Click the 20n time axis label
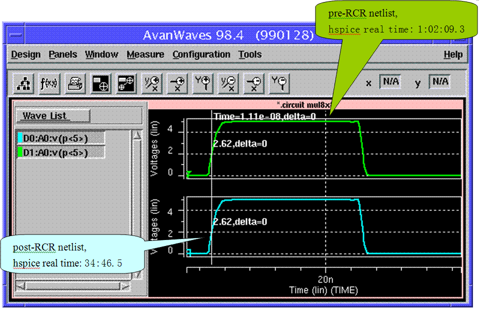 coord(325,279)
